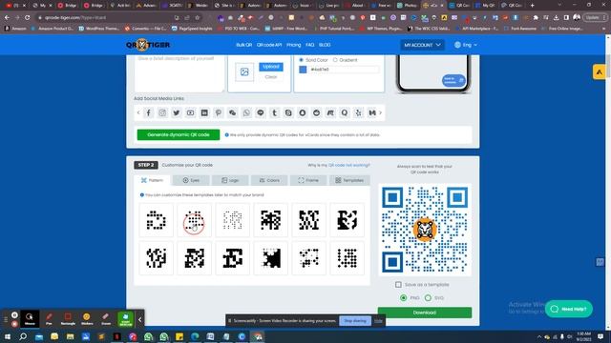The image size is (611, 343).
Task: Add a Facebook social media link
Action: [149, 112]
